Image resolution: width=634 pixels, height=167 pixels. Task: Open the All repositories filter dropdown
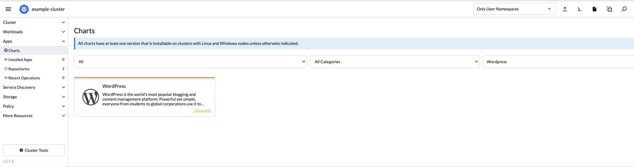(x=190, y=62)
